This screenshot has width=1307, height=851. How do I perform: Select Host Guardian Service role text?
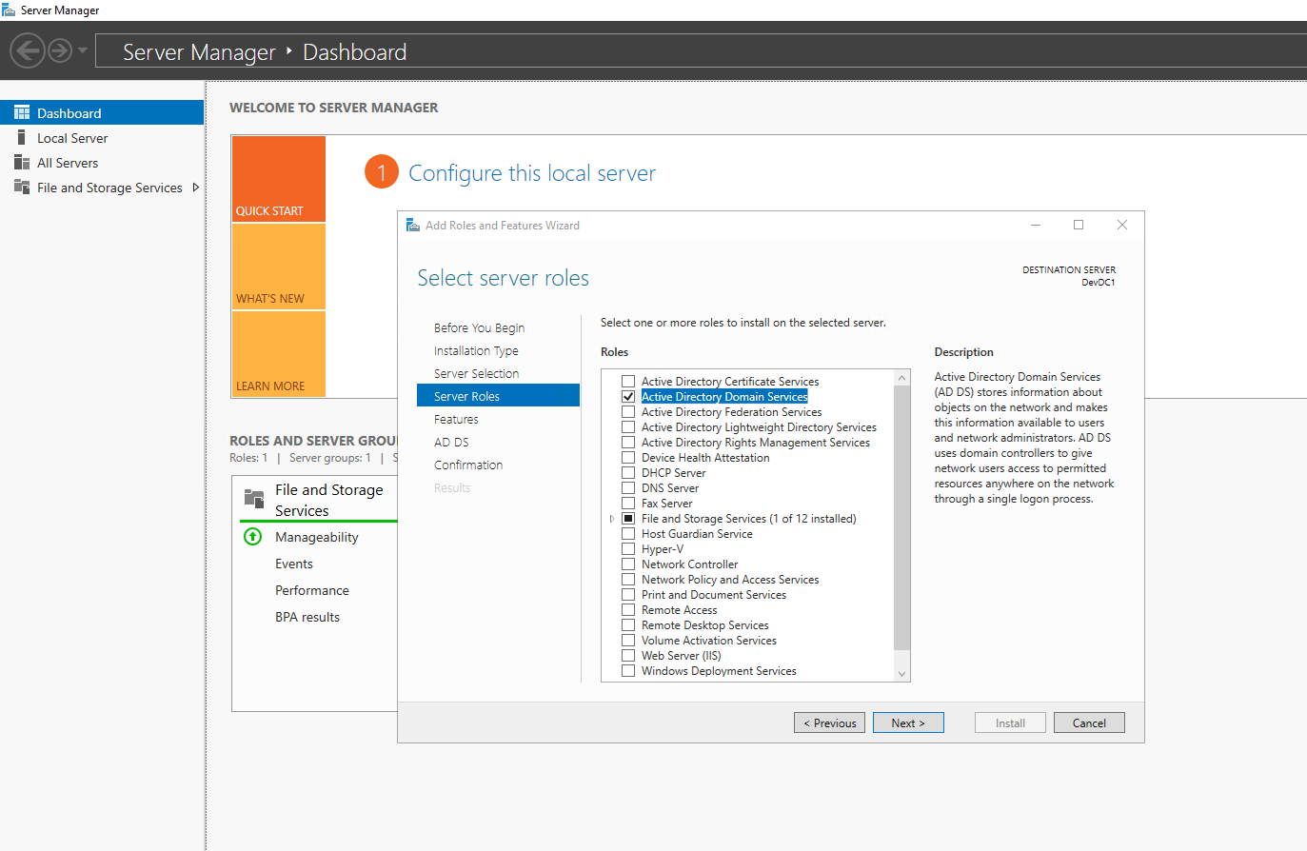[697, 534]
